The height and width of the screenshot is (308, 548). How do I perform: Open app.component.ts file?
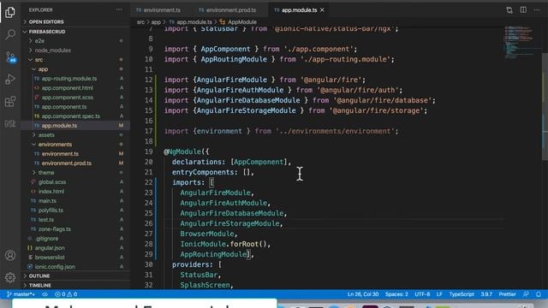64,107
